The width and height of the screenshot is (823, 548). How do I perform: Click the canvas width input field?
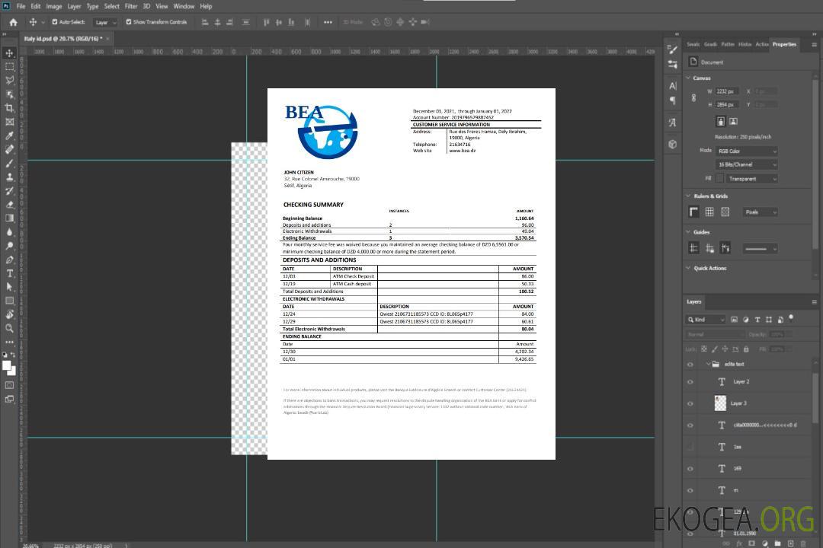[x=726, y=91]
